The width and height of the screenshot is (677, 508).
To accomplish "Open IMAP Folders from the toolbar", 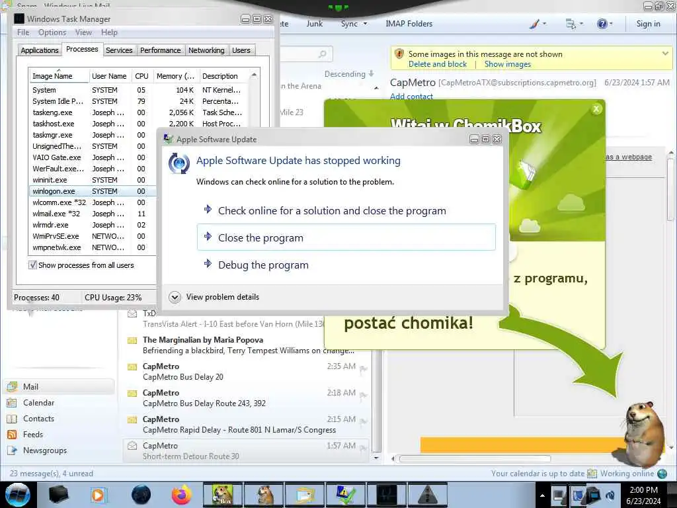I will [x=409, y=24].
